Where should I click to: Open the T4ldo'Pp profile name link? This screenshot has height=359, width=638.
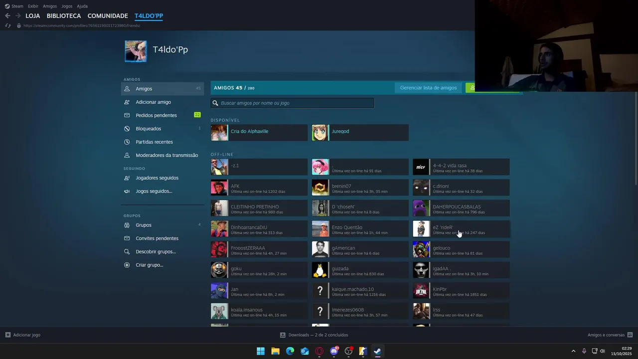coord(170,50)
